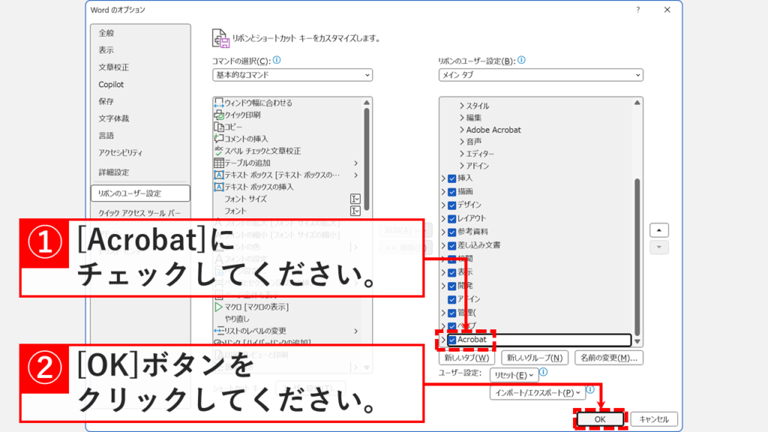768x432 pixels.
Task: Open the Copilot options category
Action: 111,84
